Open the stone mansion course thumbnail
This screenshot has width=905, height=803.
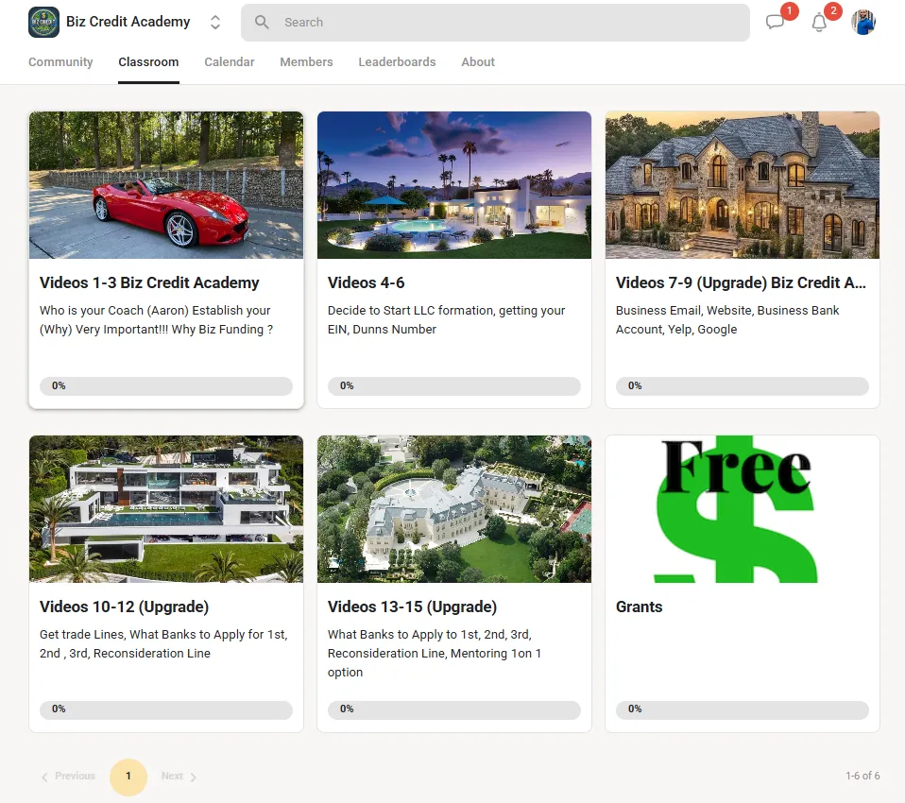743,185
